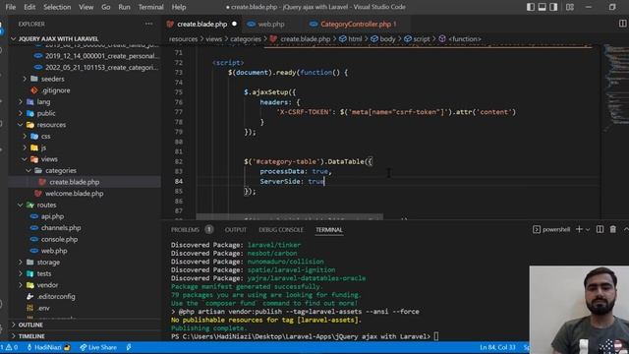
Task: Open the Edit menu
Action: point(29,7)
